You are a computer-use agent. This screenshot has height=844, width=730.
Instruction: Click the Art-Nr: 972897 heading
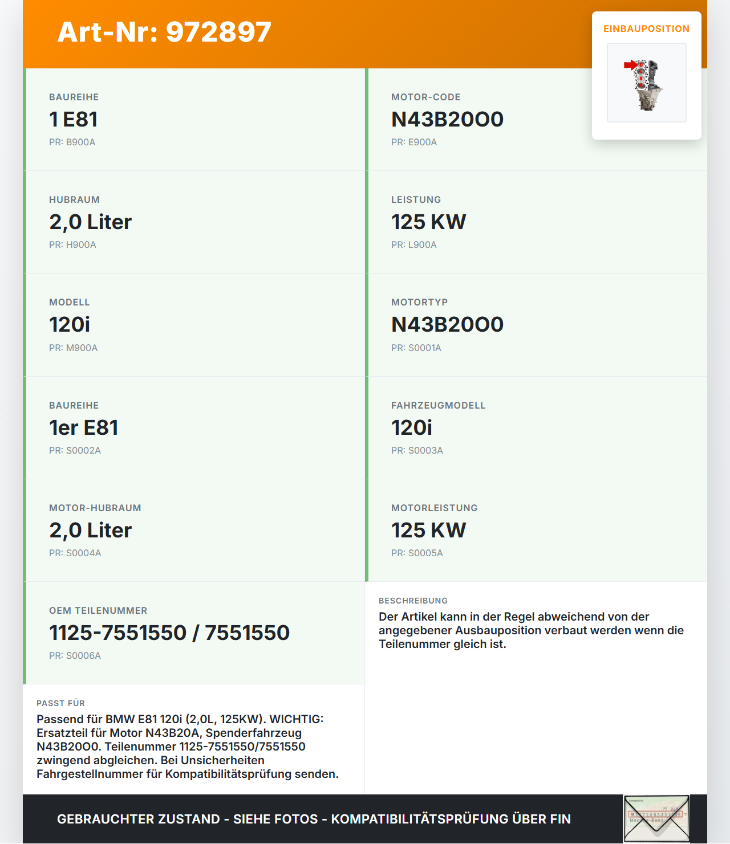point(164,32)
